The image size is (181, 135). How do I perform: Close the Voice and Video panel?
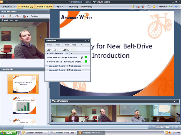tap(48, 12)
